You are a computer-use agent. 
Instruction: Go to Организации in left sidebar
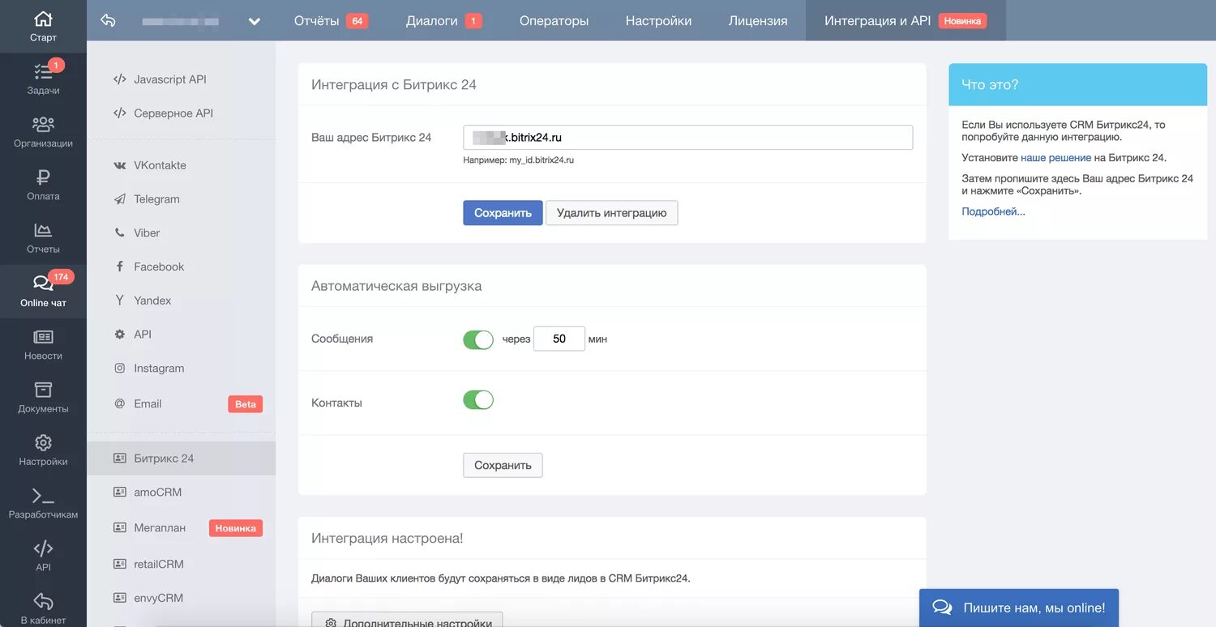[43, 132]
